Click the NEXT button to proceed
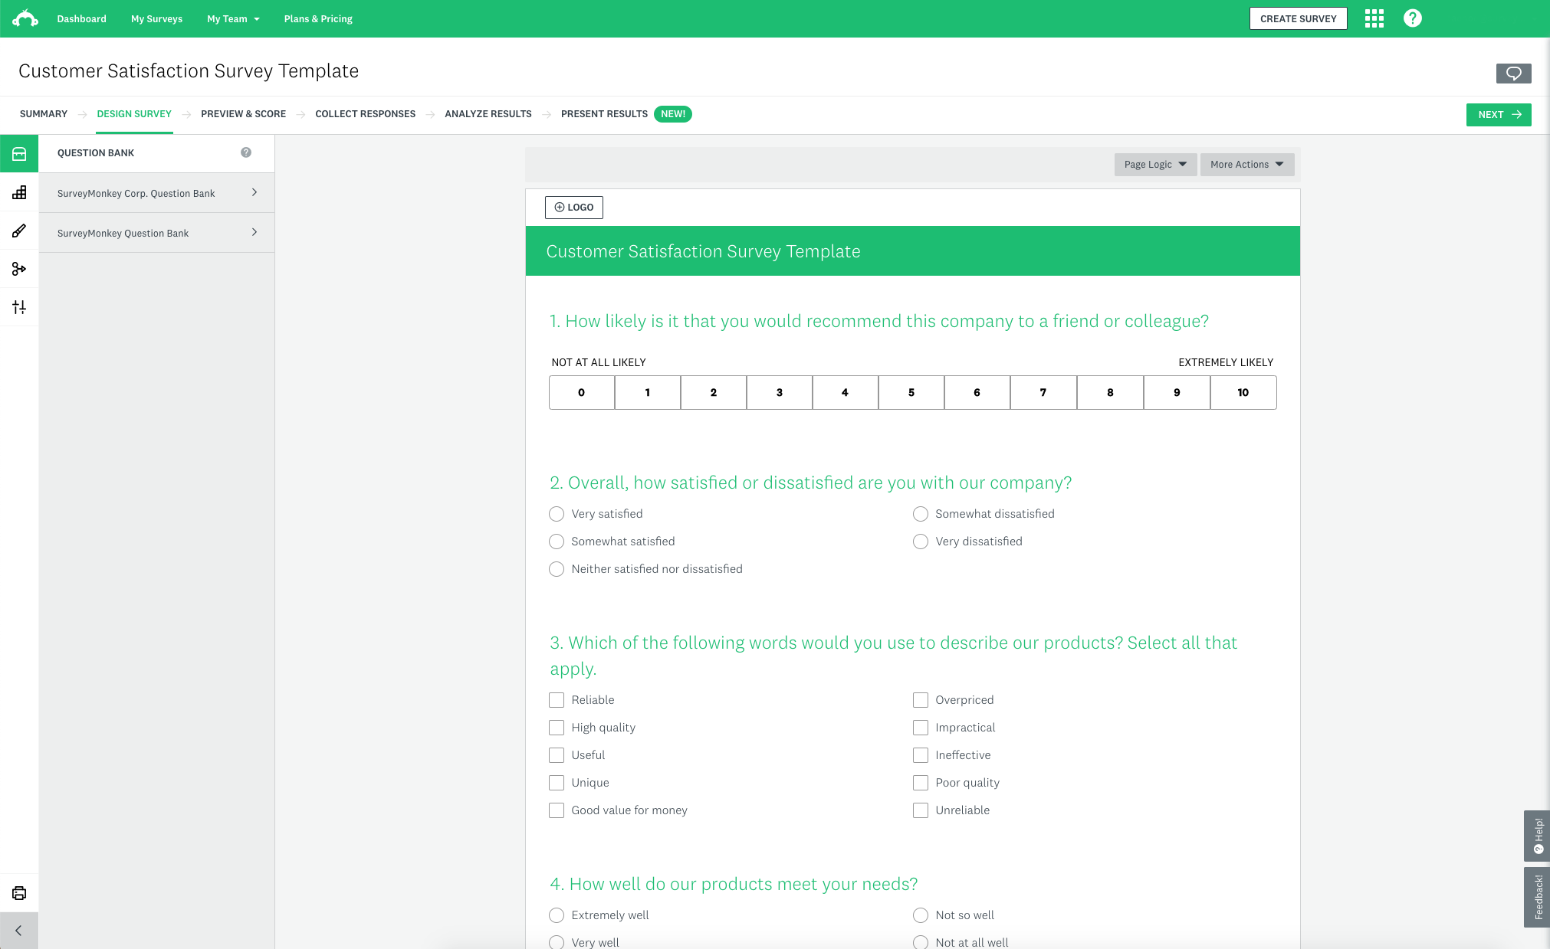 click(x=1498, y=114)
